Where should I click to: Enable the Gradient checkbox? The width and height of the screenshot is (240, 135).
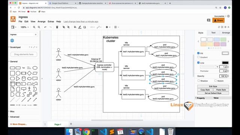(198, 57)
